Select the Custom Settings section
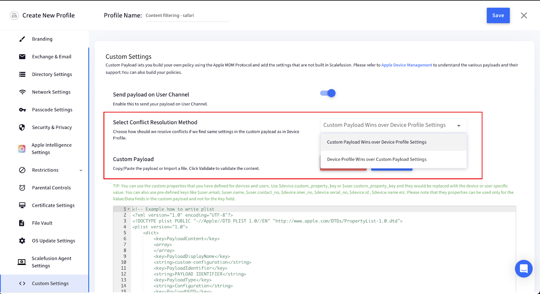Image resolution: width=540 pixels, height=294 pixels. click(45, 284)
